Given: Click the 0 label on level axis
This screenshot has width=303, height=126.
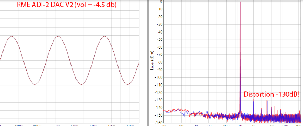Looking at the screenshot, I should [161, 2].
